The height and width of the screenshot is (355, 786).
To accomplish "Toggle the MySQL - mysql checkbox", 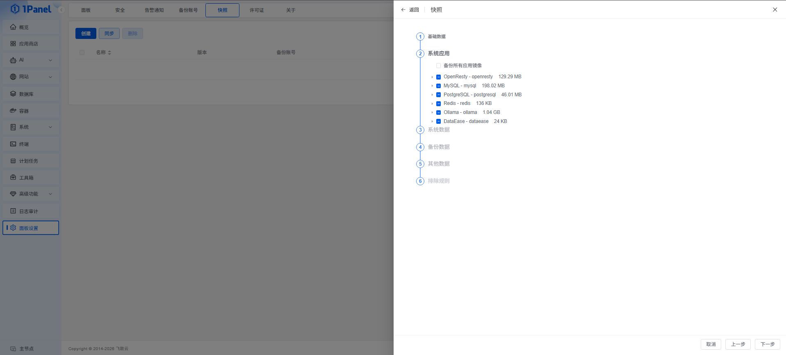I will [x=438, y=86].
